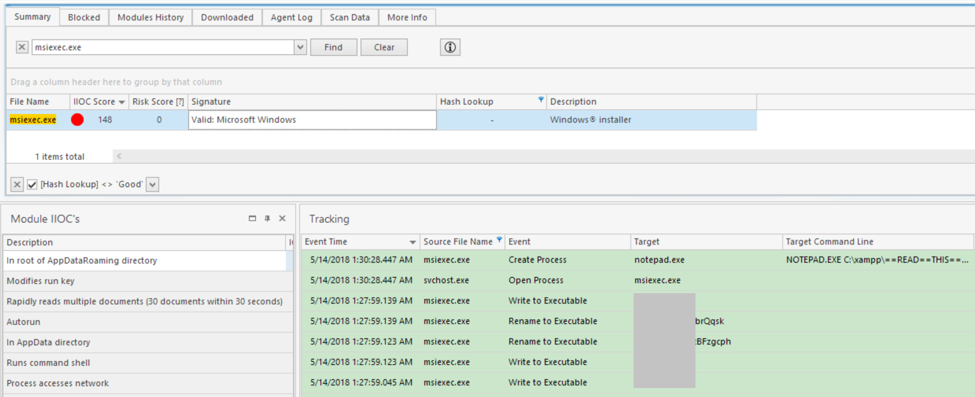Screen dimensions: 975x397
Task: Open the search field history dropdown
Action: [x=300, y=47]
